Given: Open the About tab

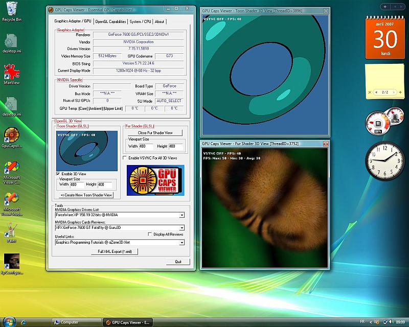Looking at the screenshot, I should coord(160,21).
